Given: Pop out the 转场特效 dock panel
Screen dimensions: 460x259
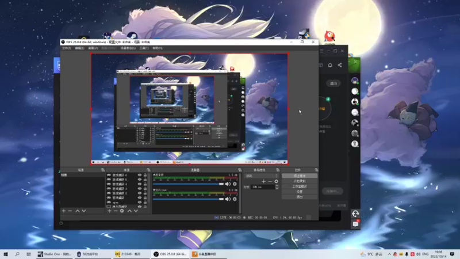Looking at the screenshot, I should point(278,170).
